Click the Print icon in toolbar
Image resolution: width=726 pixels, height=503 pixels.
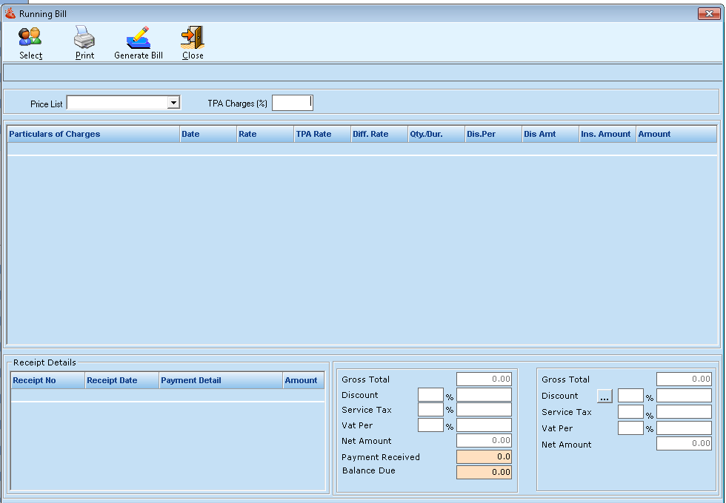pos(84,38)
